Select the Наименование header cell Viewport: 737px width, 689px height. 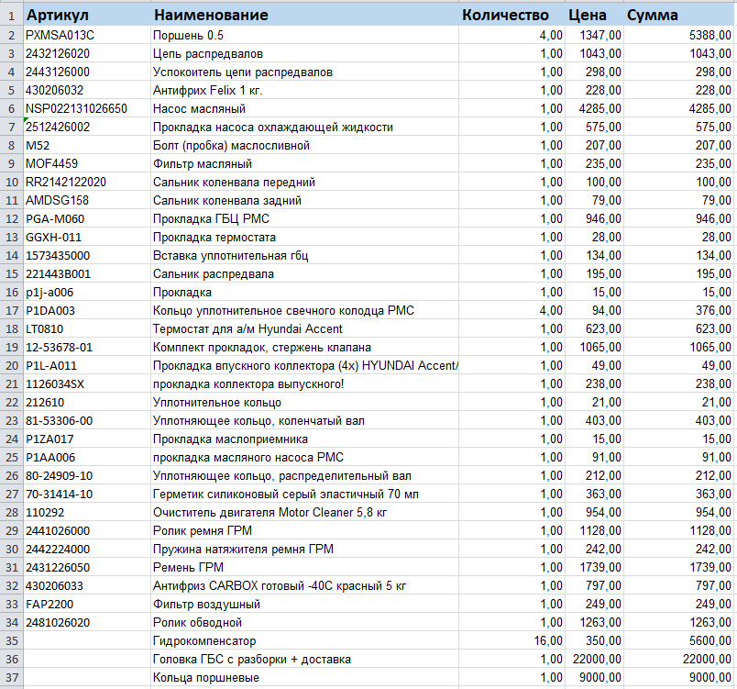[304, 15]
